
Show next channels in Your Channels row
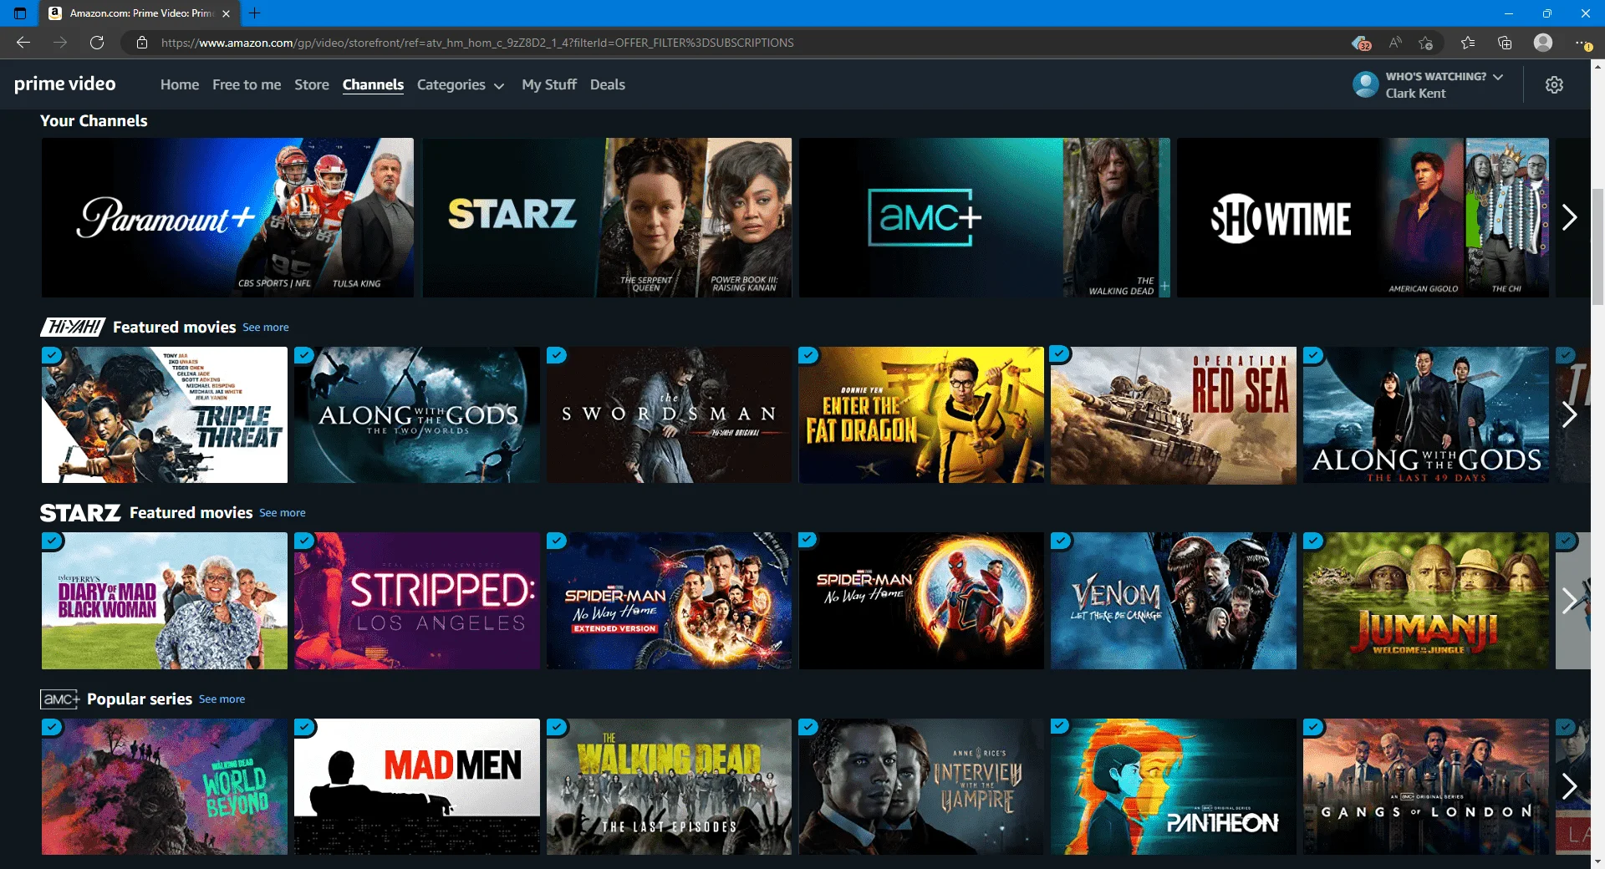(x=1570, y=217)
